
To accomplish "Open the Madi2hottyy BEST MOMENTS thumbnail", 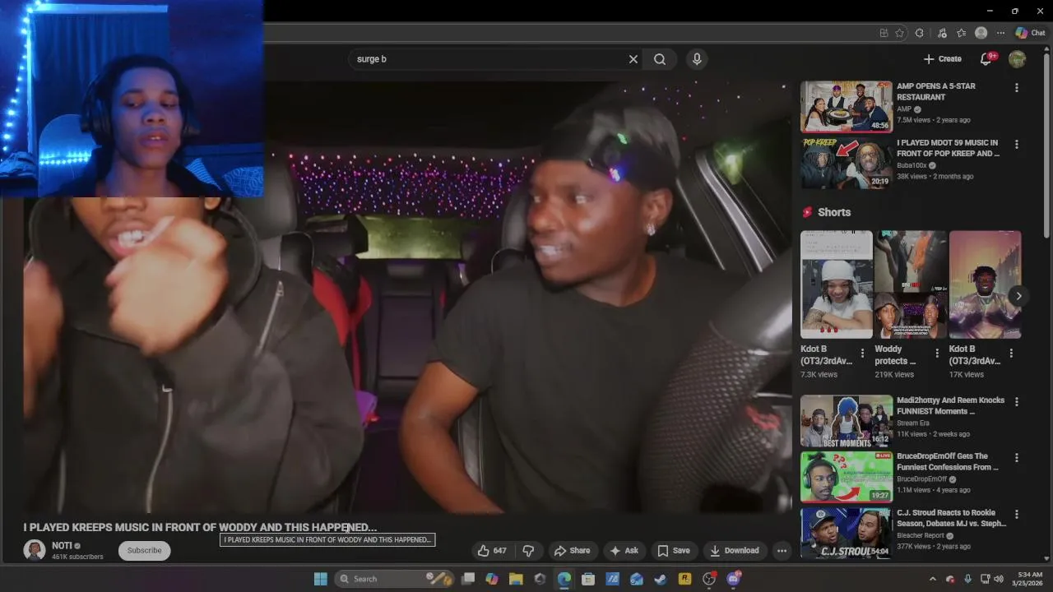I will click(847, 421).
